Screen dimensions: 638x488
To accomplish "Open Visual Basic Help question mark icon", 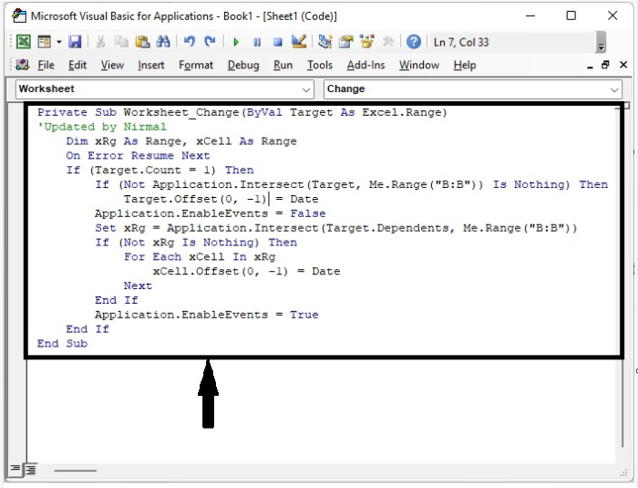I will tap(414, 42).
